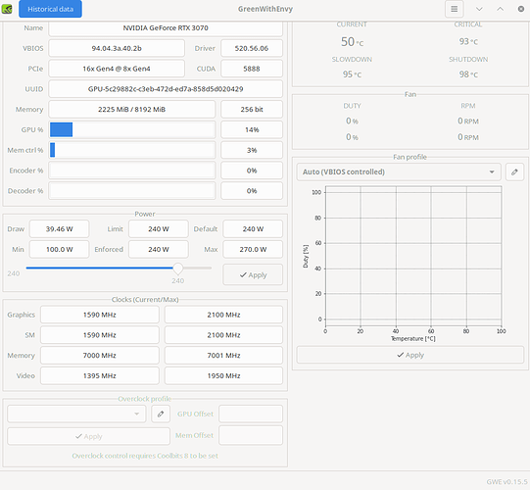The height and width of the screenshot is (490, 530).
Task: Click the power limit slider handle
Action: point(177,269)
